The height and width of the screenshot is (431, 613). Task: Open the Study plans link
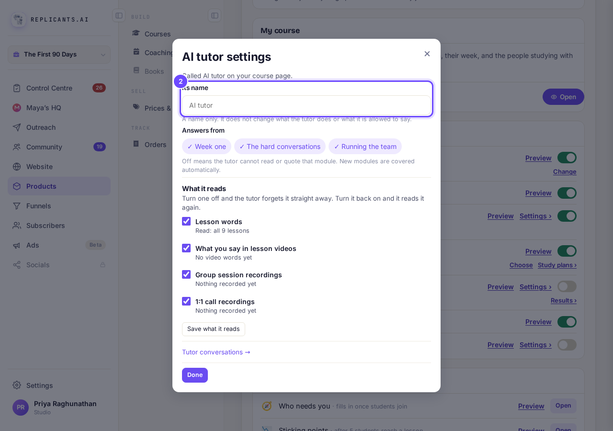tap(557, 265)
